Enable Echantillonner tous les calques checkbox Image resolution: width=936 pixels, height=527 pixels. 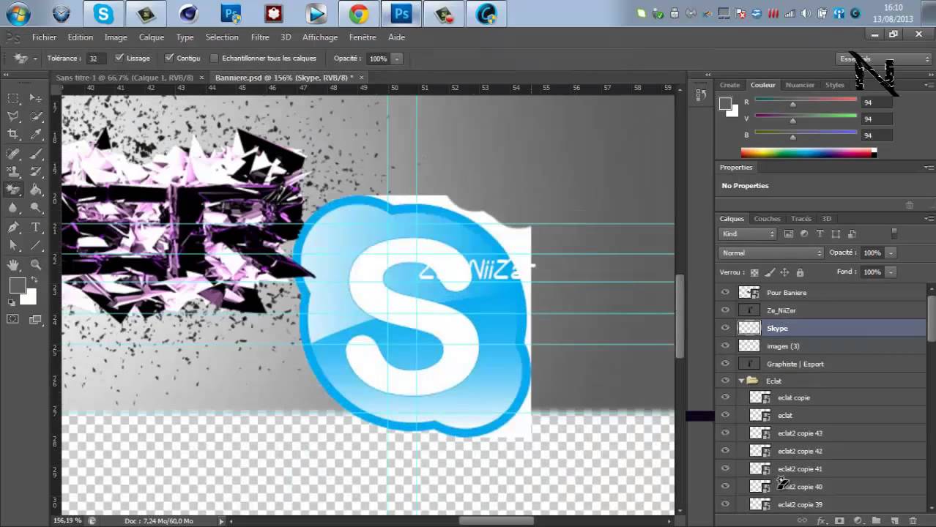[215, 58]
